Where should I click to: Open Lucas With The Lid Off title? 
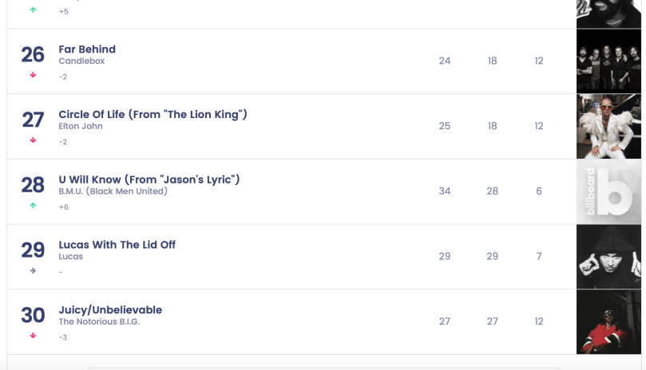pyautogui.click(x=117, y=245)
